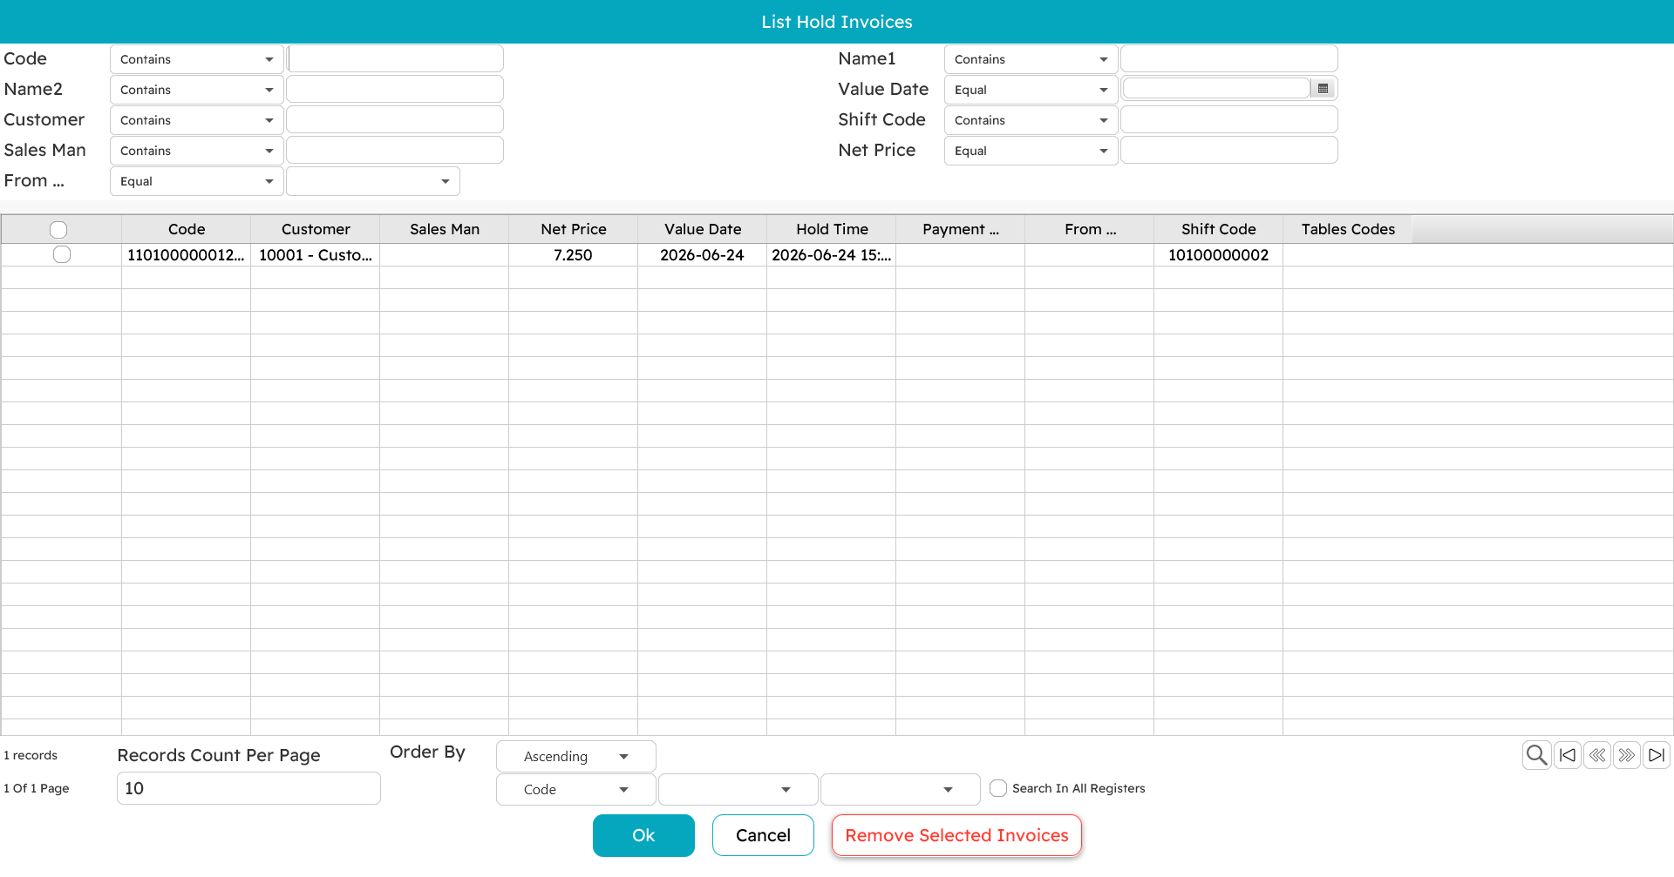Focus the Value Date input field
The height and width of the screenshot is (877, 1674).
1216,89
